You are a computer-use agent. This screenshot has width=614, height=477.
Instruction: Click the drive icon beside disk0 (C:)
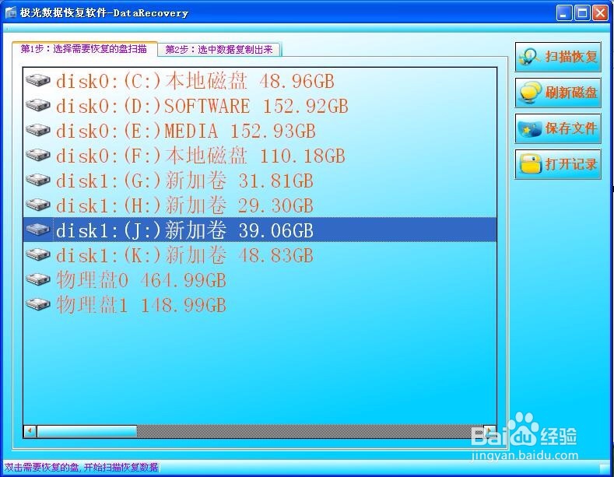tap(38, 80)
